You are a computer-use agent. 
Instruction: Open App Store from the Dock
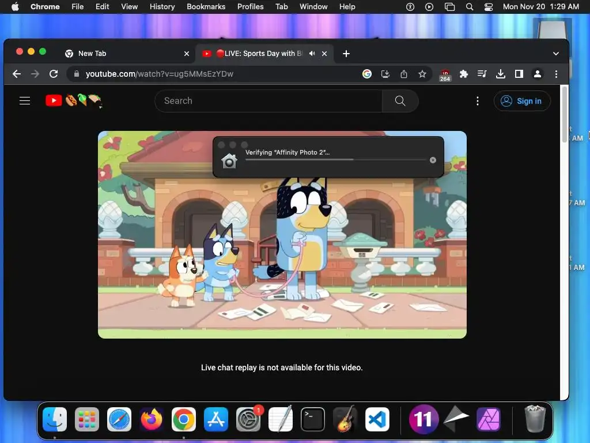(x=216, y=419)
